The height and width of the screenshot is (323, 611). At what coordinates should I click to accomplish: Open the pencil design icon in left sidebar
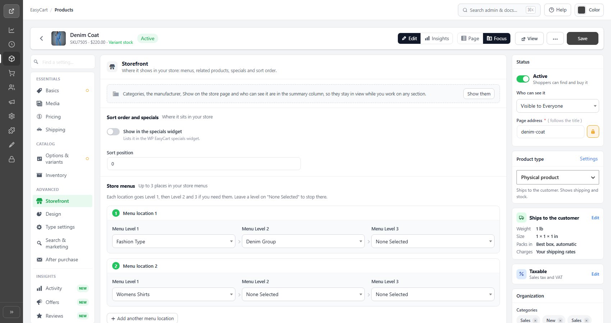12,145
